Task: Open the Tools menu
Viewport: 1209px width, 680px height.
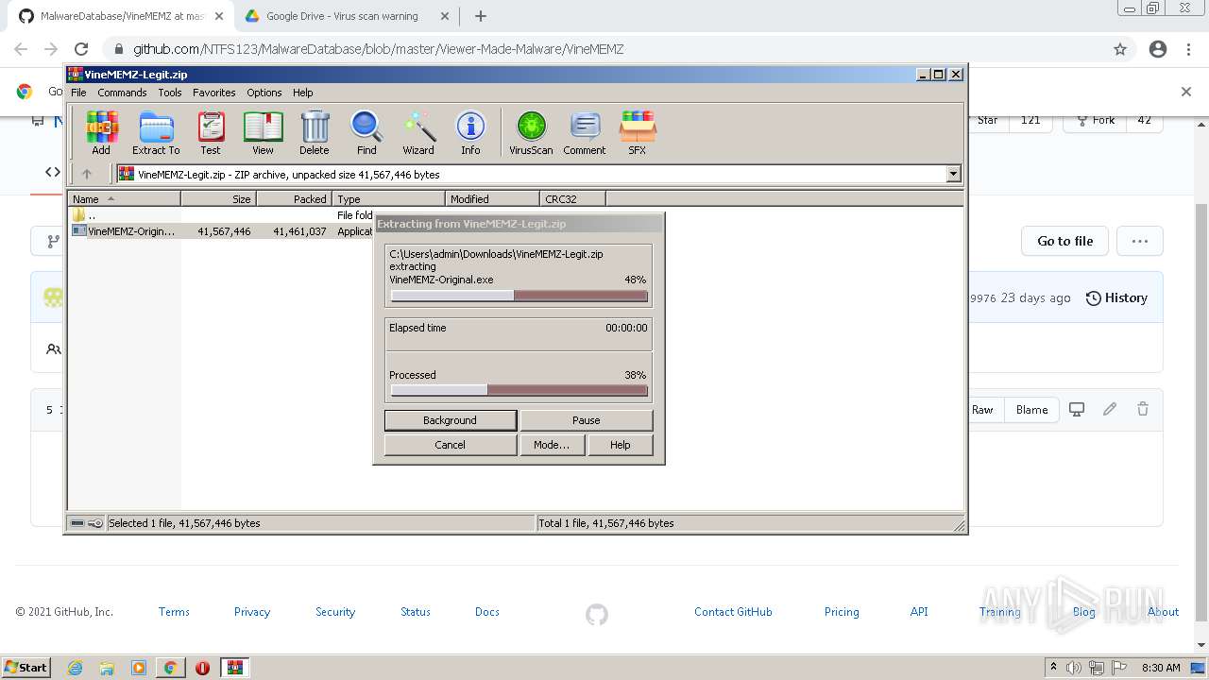Action: (x=170, y=93)
